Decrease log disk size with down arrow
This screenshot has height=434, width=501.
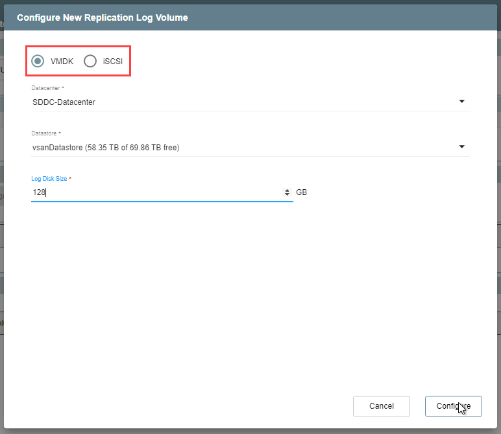click(x=287, y=195)
